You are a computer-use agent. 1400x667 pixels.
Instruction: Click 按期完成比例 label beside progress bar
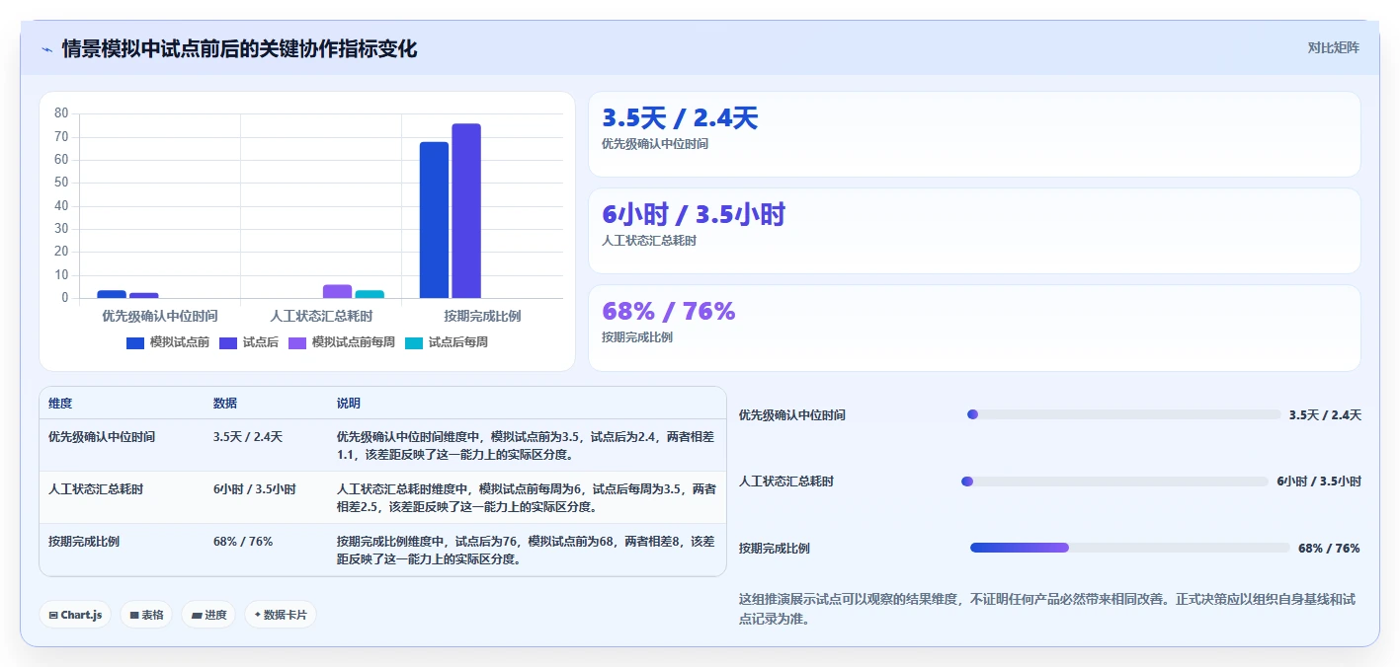coord(775,549)
